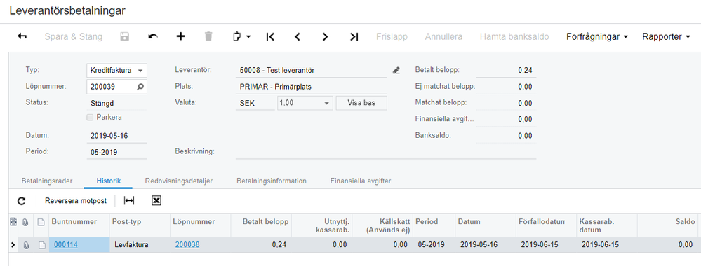
Task: Go to the first record
Action: [x=270, y=36]
